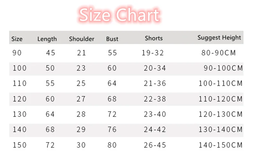255x159 pixels.
Task: Select size 100 row label
Action: [x=19, y=68]
